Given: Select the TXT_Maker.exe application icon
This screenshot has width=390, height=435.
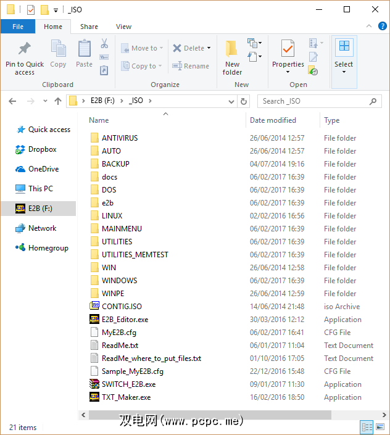Looking at the screenshot, I should click(94, 397).
